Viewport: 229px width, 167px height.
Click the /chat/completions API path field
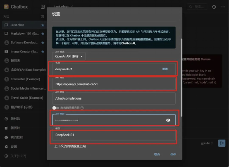[x=114, y=98]
